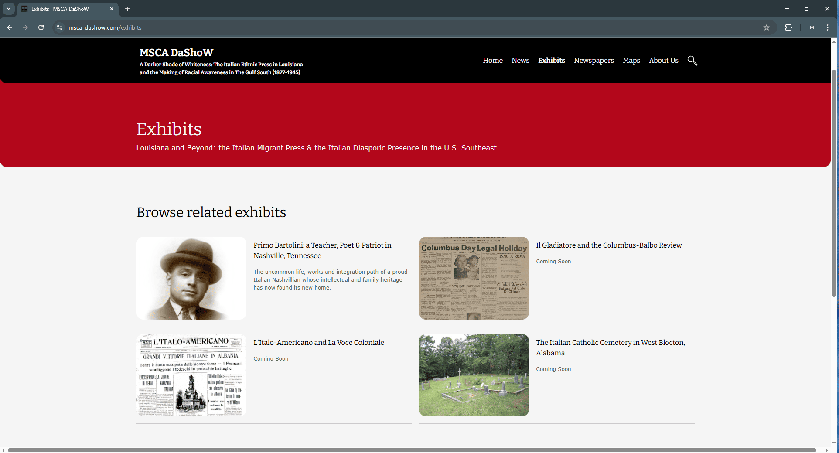Go to the Newspapers menu item
This screenshot has width=839, height=453.
click(593, 61)
